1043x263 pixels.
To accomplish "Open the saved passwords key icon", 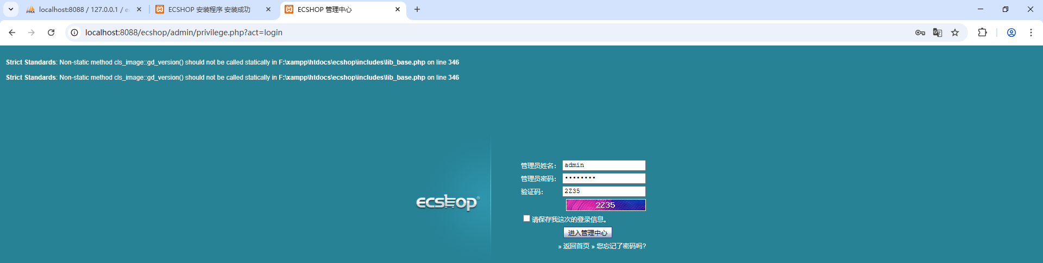I will click(x=920, y=33).
